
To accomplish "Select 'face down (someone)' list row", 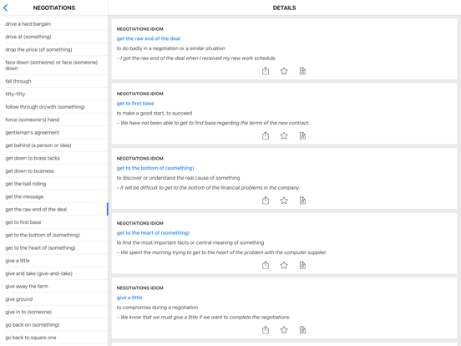I will coord(54,65).
